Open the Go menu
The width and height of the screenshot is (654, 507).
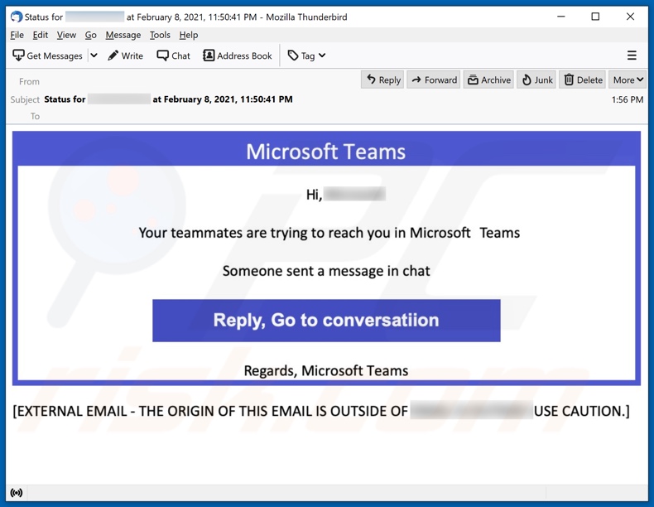tap(90, 35)
